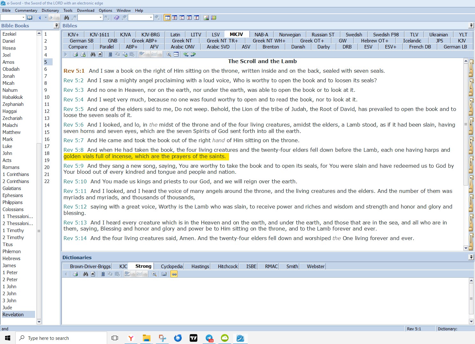475x344 pixels.
Task: Click the binoculars search icon in the main toolbar
Action: pos(66,18)
